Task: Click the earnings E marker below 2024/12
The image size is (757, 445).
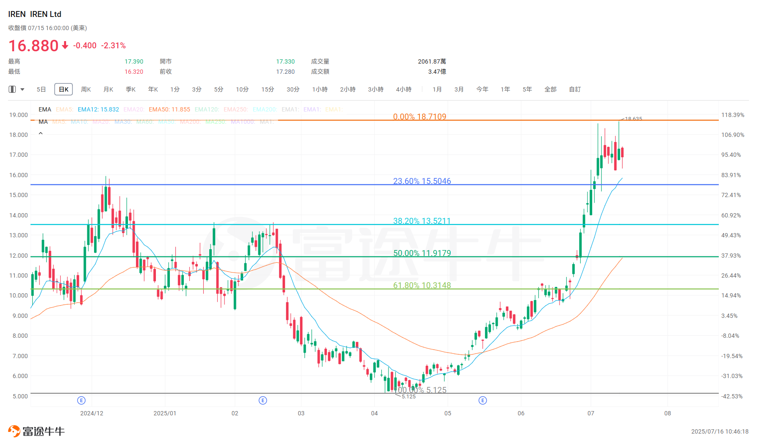Action: pyautogui.click(x=81, y=400)
